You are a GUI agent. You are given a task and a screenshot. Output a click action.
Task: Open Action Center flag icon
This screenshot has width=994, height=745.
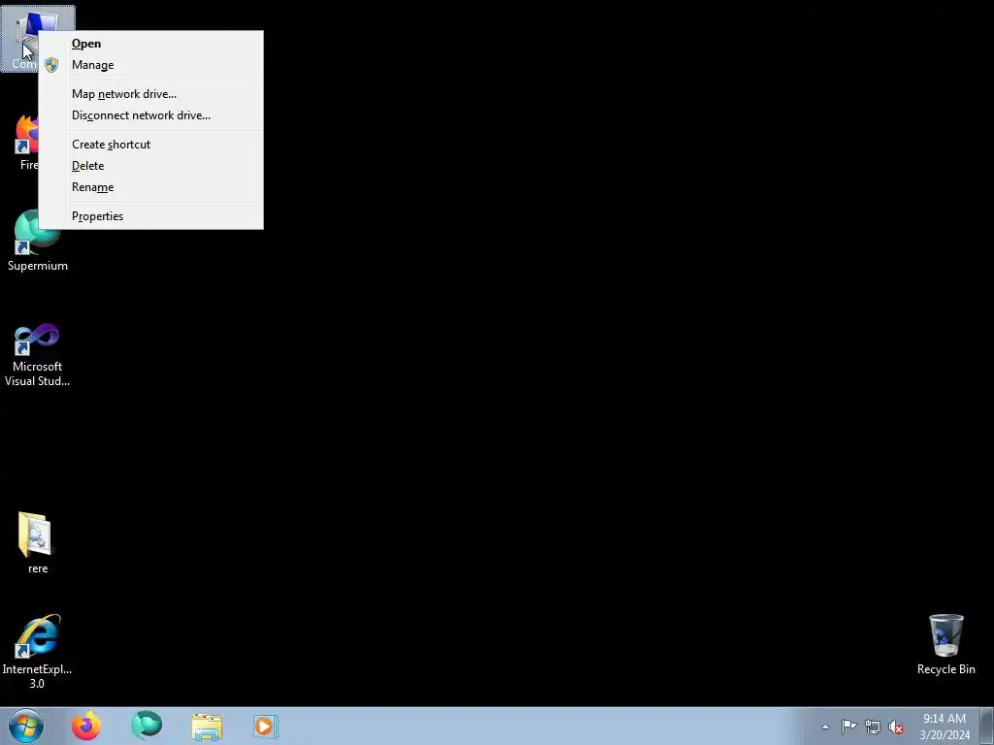848,727
